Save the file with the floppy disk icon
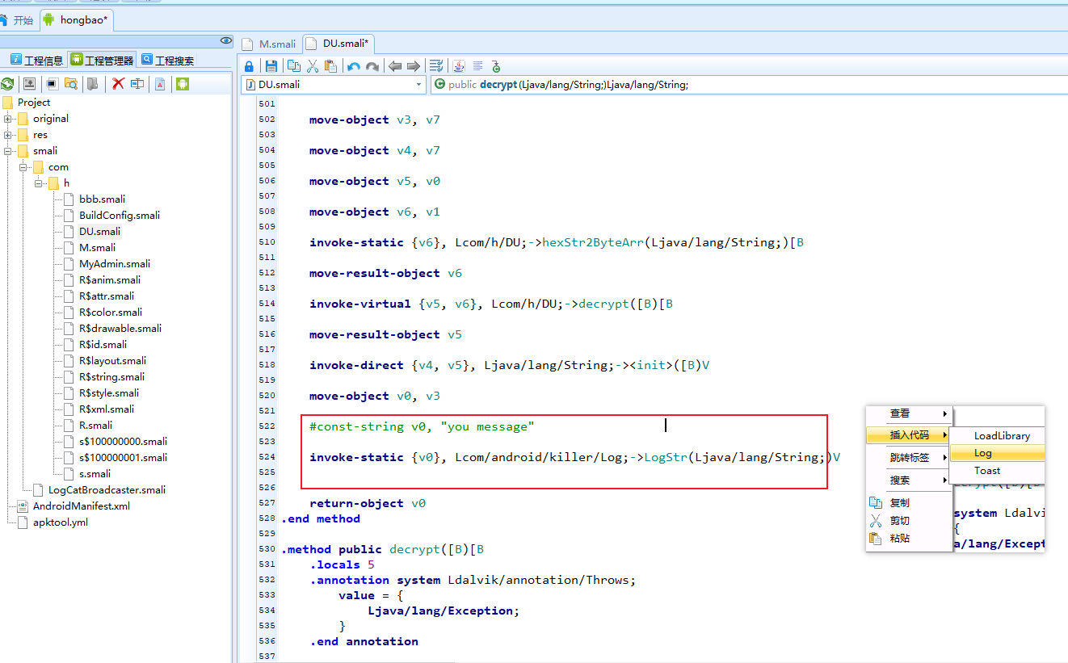1068x663 pixels. [x=271, y=66]
